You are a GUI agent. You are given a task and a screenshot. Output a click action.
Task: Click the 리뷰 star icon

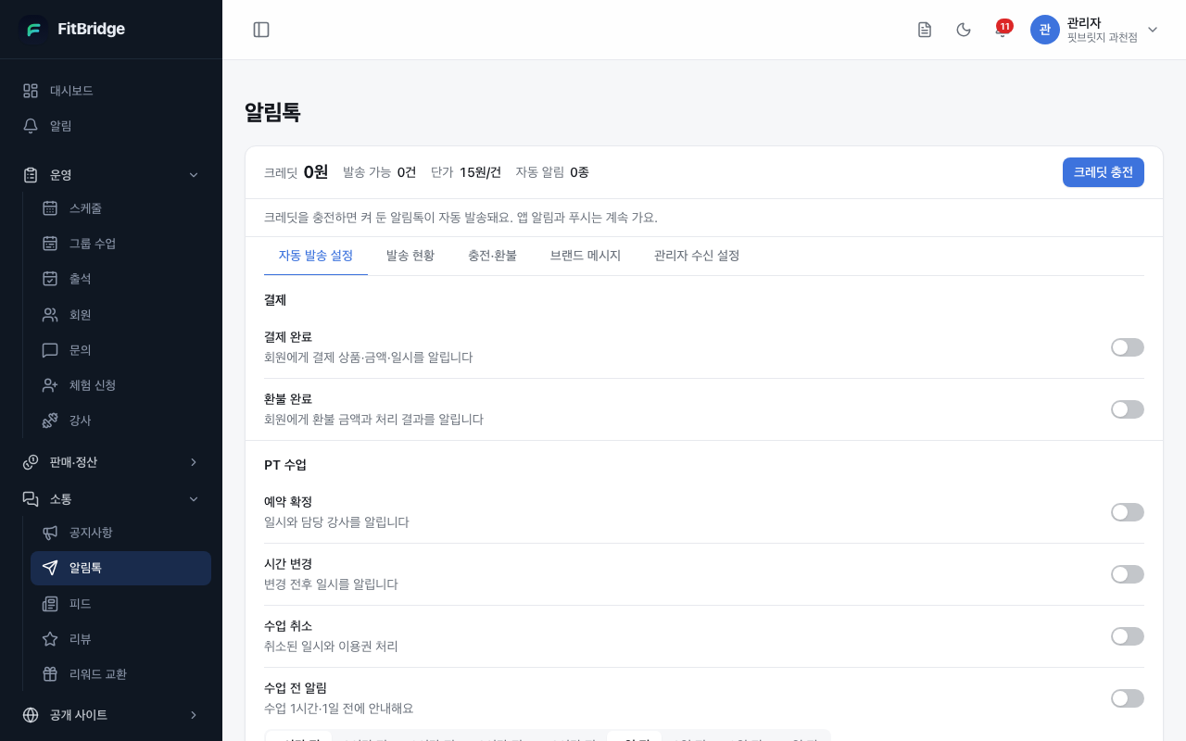tap(50, 639)
